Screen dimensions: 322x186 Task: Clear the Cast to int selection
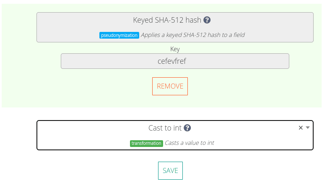(x=301, y=128)
